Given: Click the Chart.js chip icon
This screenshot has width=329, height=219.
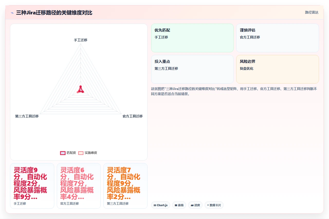Looking at the screenshot, I should tap(155, 205).
